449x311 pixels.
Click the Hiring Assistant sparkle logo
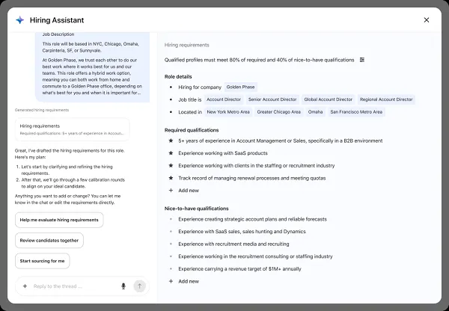coord(19,20)
